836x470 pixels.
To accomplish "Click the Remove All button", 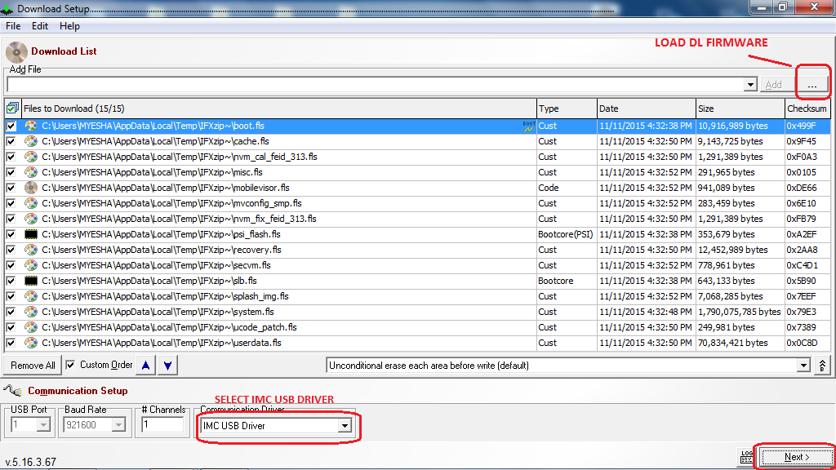I will click(33, 366).
